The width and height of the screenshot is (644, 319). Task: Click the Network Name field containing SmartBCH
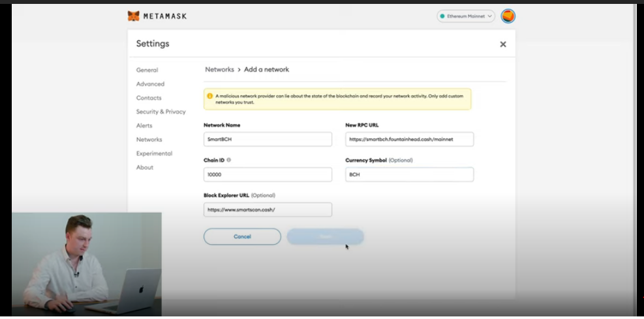click(x=268, y=139)
